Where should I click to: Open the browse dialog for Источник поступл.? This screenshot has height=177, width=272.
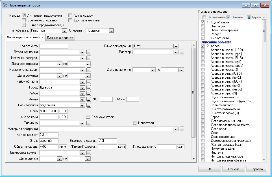(88, 58)
